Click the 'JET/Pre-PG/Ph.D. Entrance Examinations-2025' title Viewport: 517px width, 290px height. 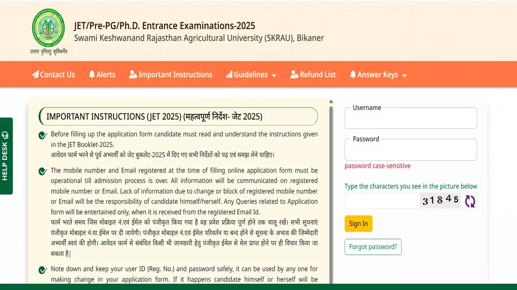click(x=165, y=26)
